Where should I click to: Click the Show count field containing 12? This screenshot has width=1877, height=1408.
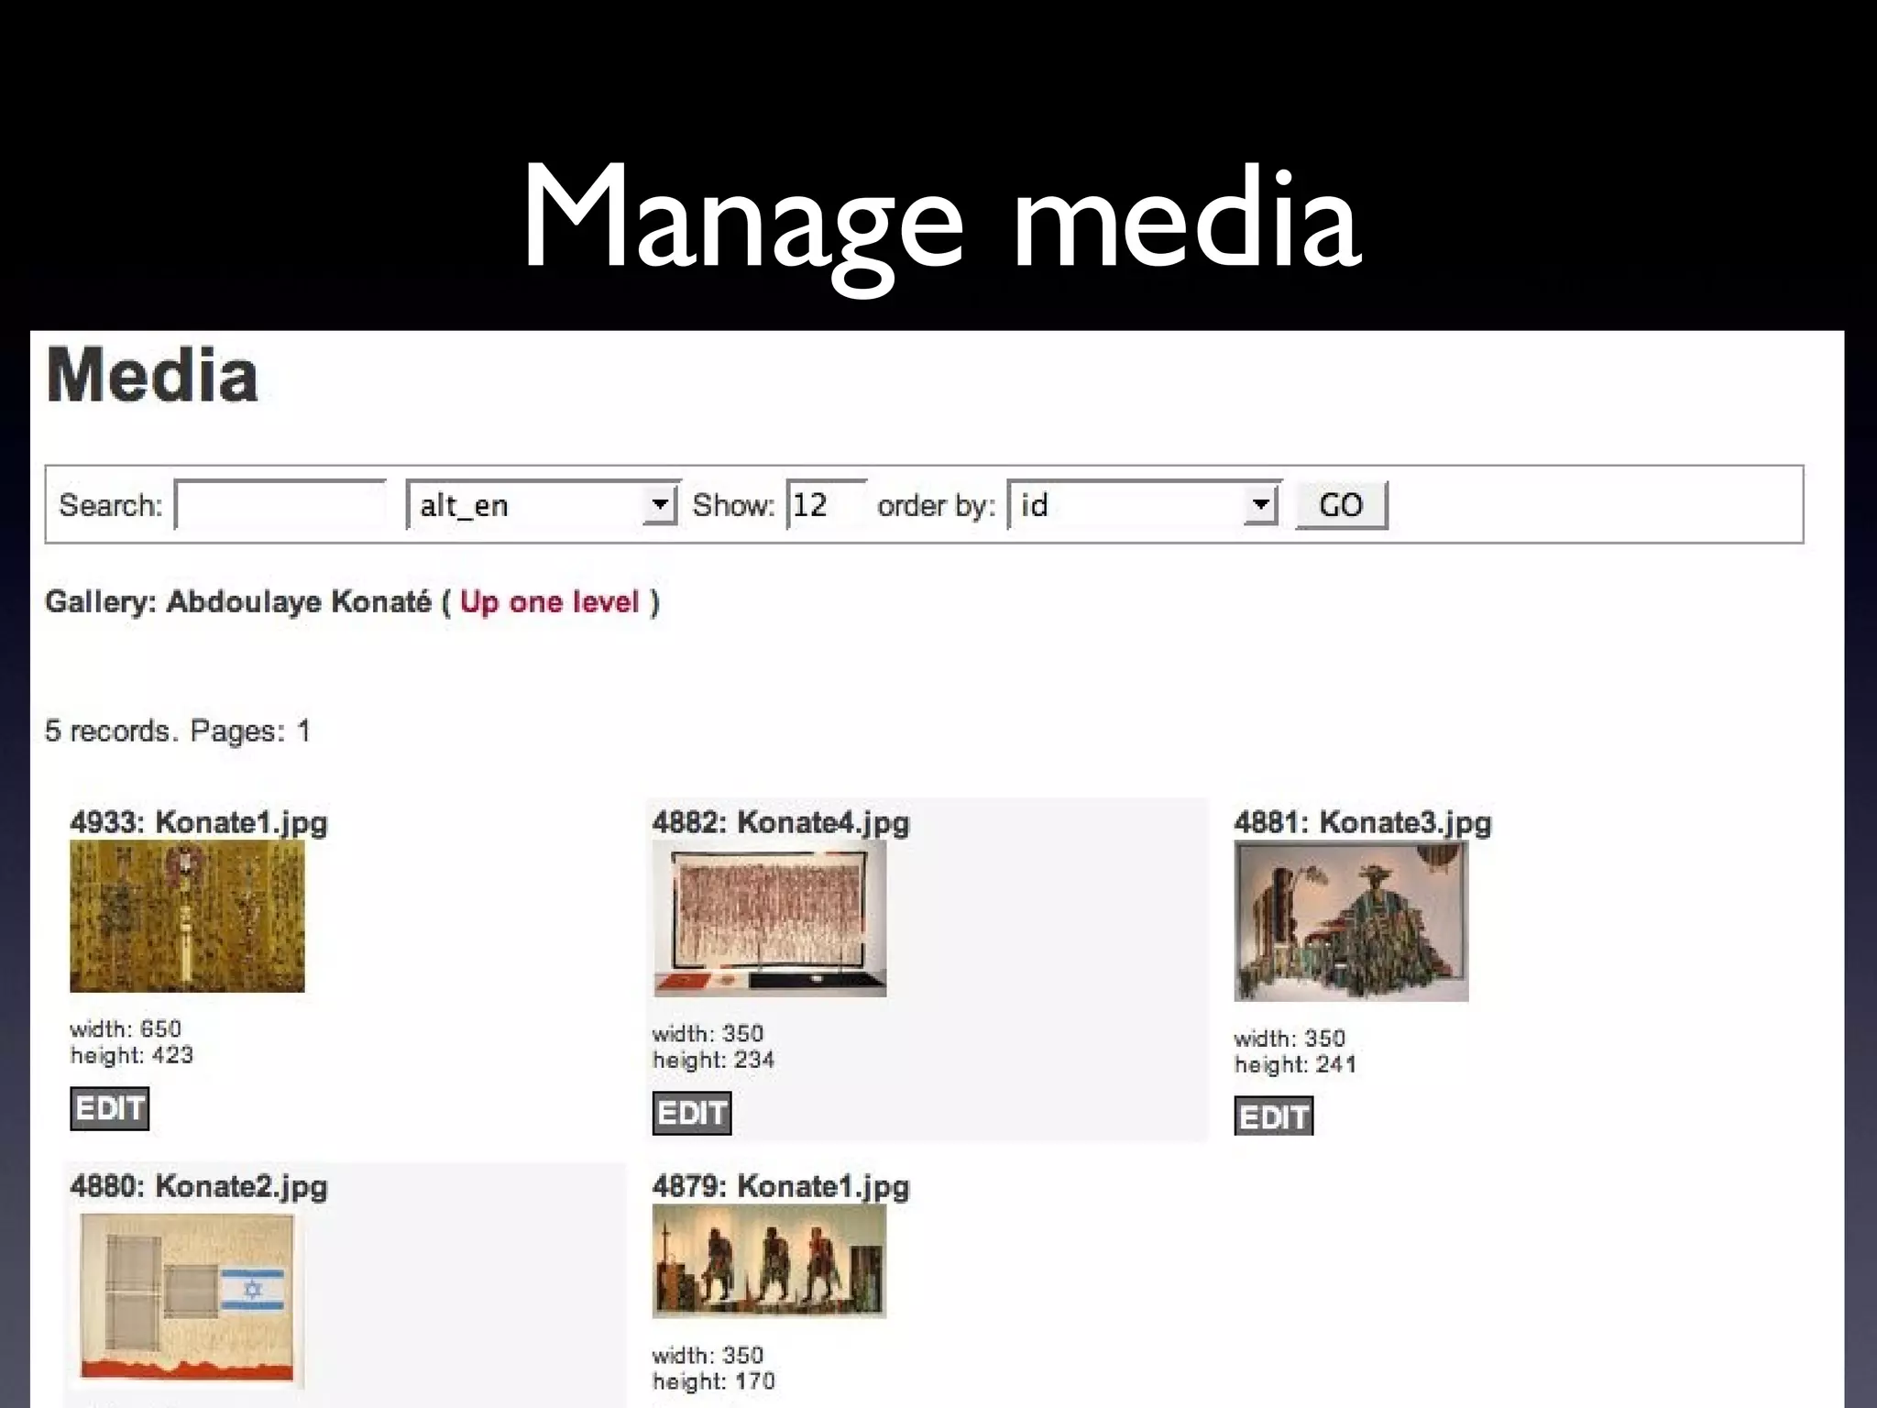(826, 505)
